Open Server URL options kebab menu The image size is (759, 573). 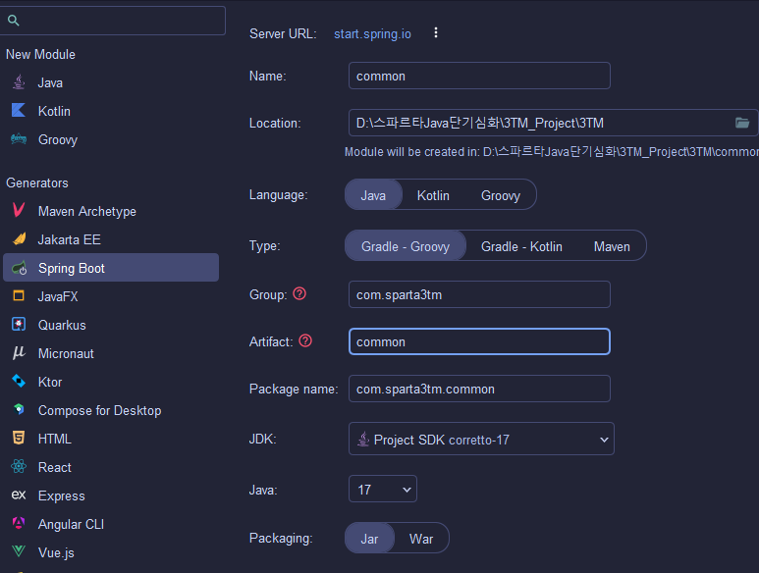[436, 32]
